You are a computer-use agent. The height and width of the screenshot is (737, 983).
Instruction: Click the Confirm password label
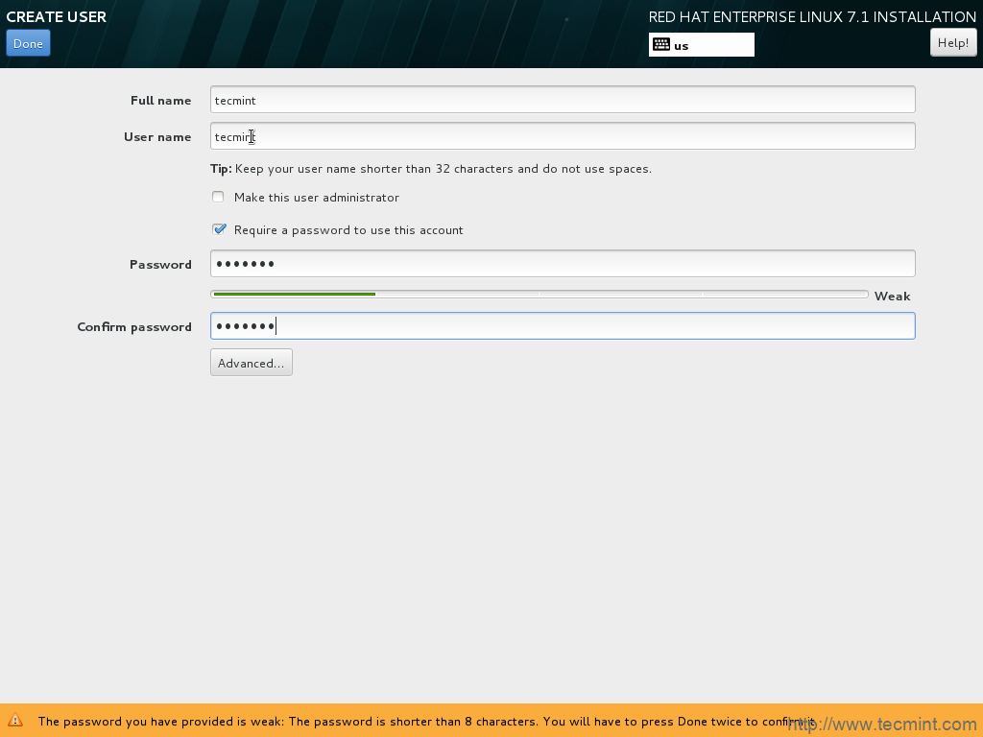pos(134,327)
